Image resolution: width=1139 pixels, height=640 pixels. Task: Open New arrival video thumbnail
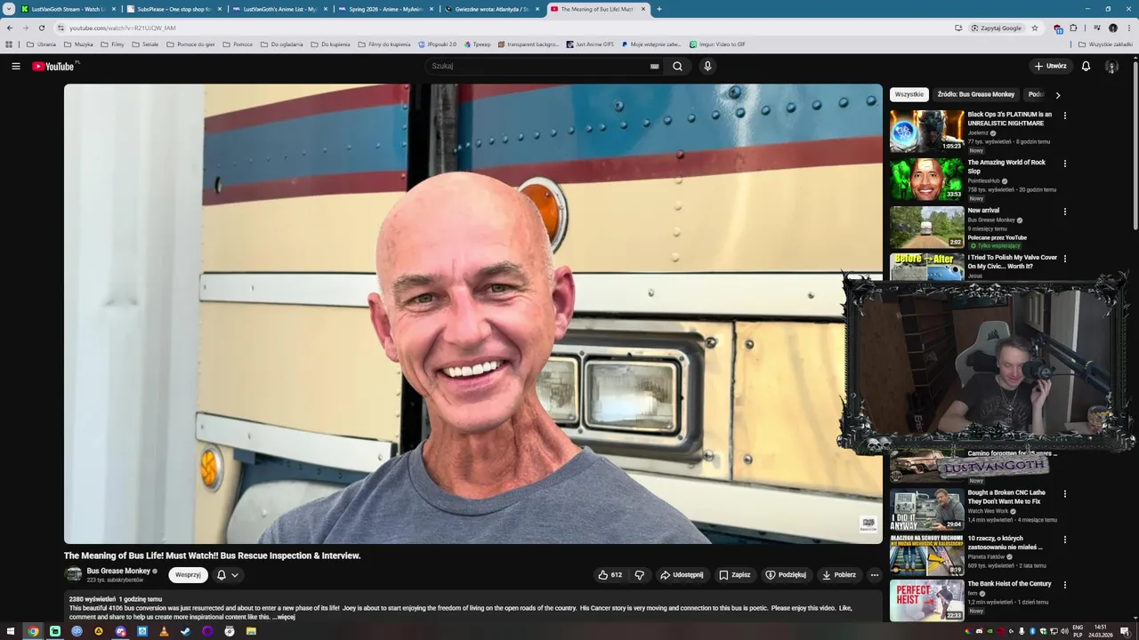[926, 228]
